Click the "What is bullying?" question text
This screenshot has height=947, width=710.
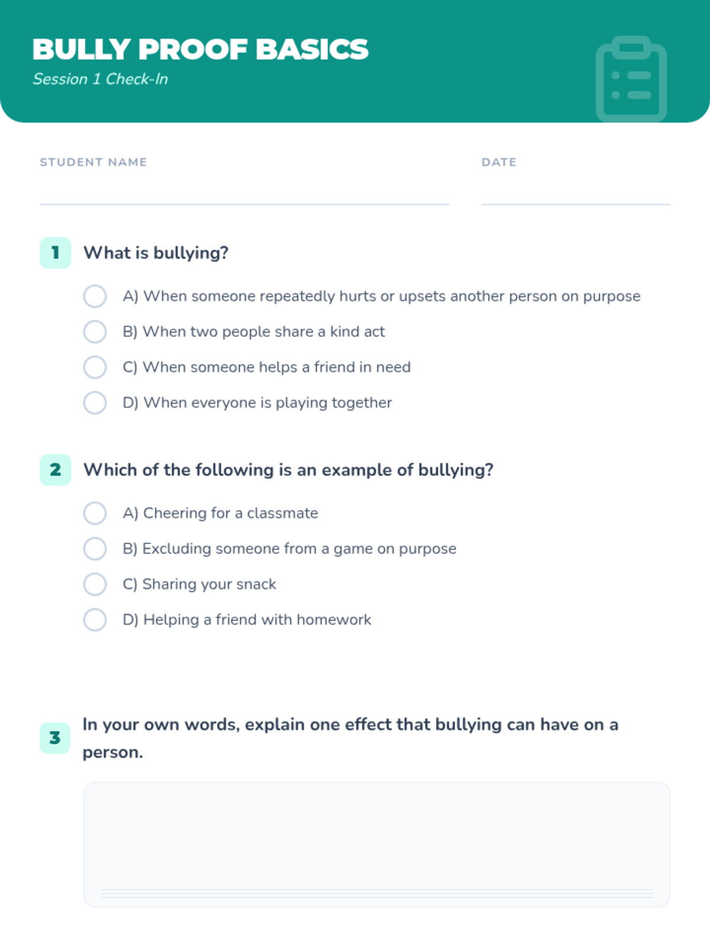[156, 253]
